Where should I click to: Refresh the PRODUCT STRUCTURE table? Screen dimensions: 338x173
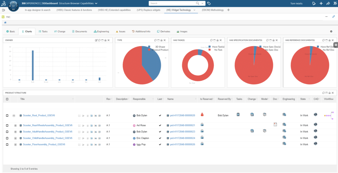[x=323, y=93]
